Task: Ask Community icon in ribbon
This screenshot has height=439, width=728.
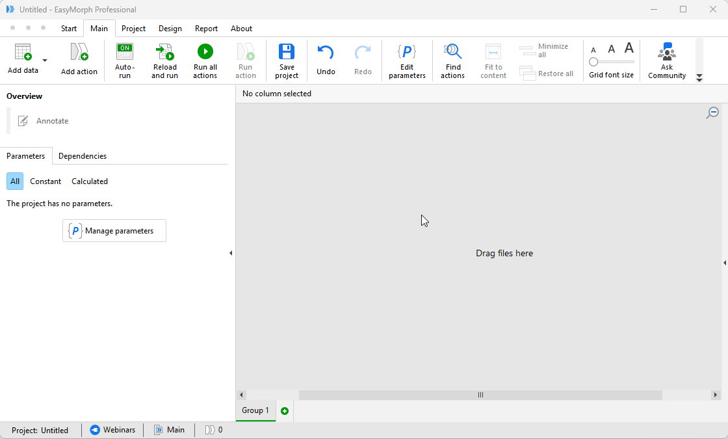Action: pyautogui.click(x=666, y=52)
